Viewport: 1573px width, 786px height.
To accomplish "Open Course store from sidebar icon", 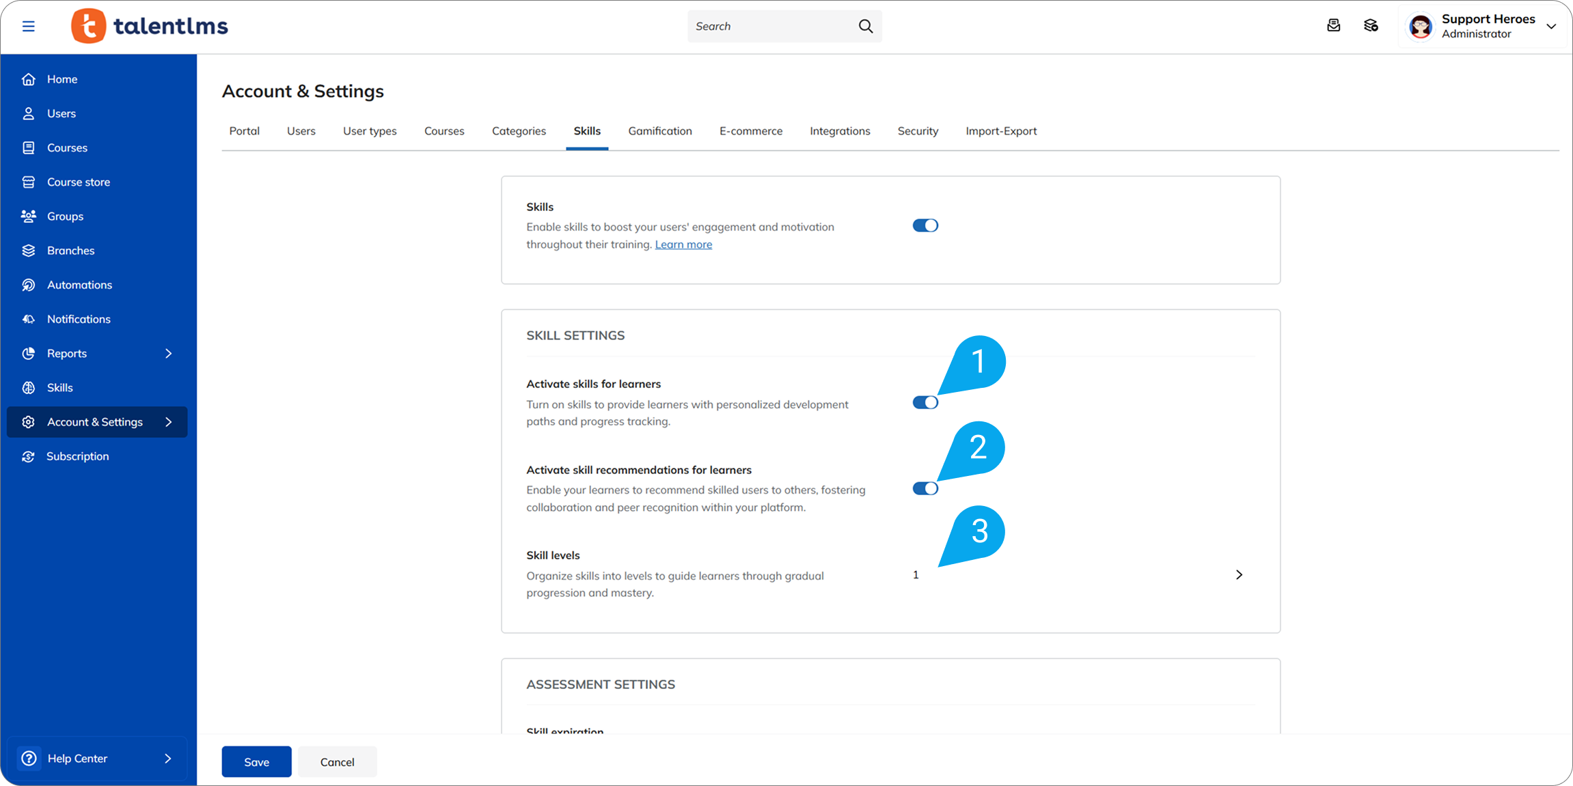I will (x=29, y=182).
